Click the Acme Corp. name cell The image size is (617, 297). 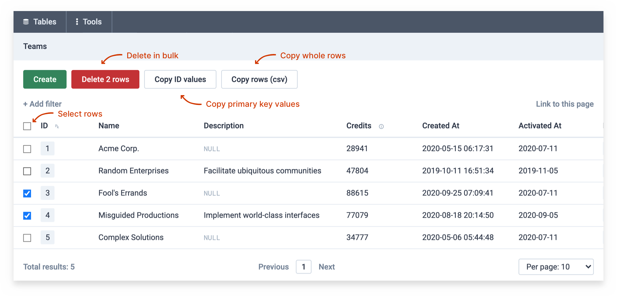coord(119,148)
